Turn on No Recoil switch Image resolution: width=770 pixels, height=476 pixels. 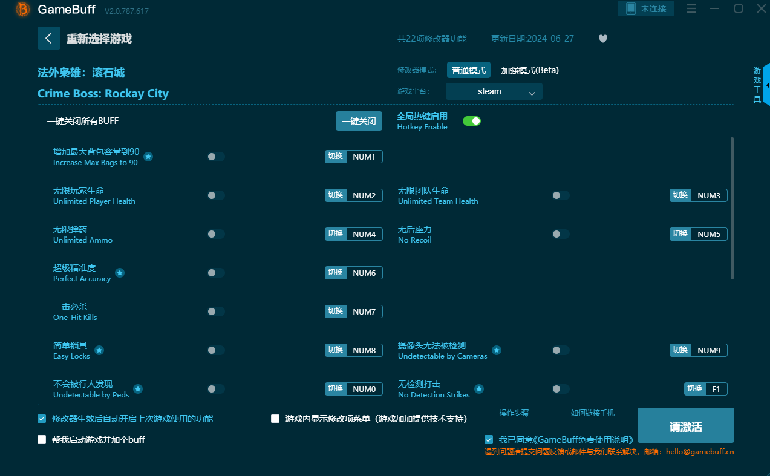coord(561,234)
